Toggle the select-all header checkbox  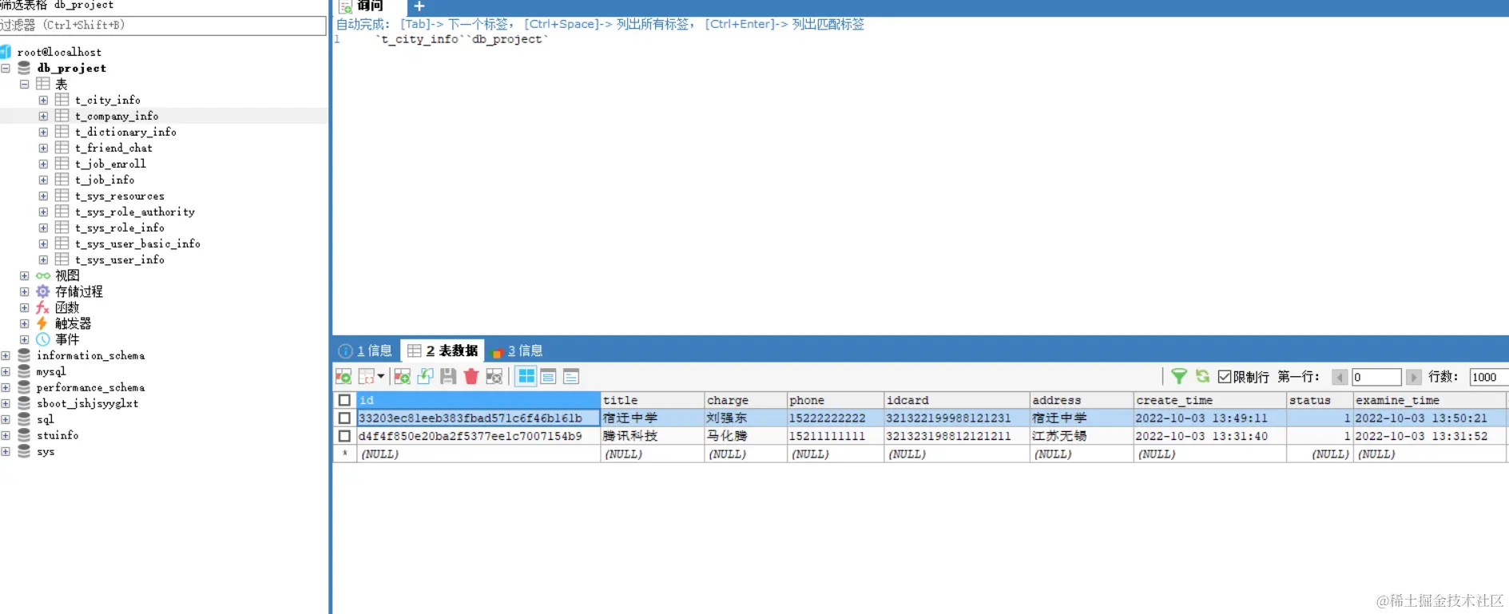(x=344, y=400)
